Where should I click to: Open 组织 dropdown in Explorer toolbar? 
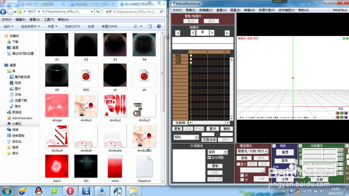pyautogui.click(x=8, y=26)
